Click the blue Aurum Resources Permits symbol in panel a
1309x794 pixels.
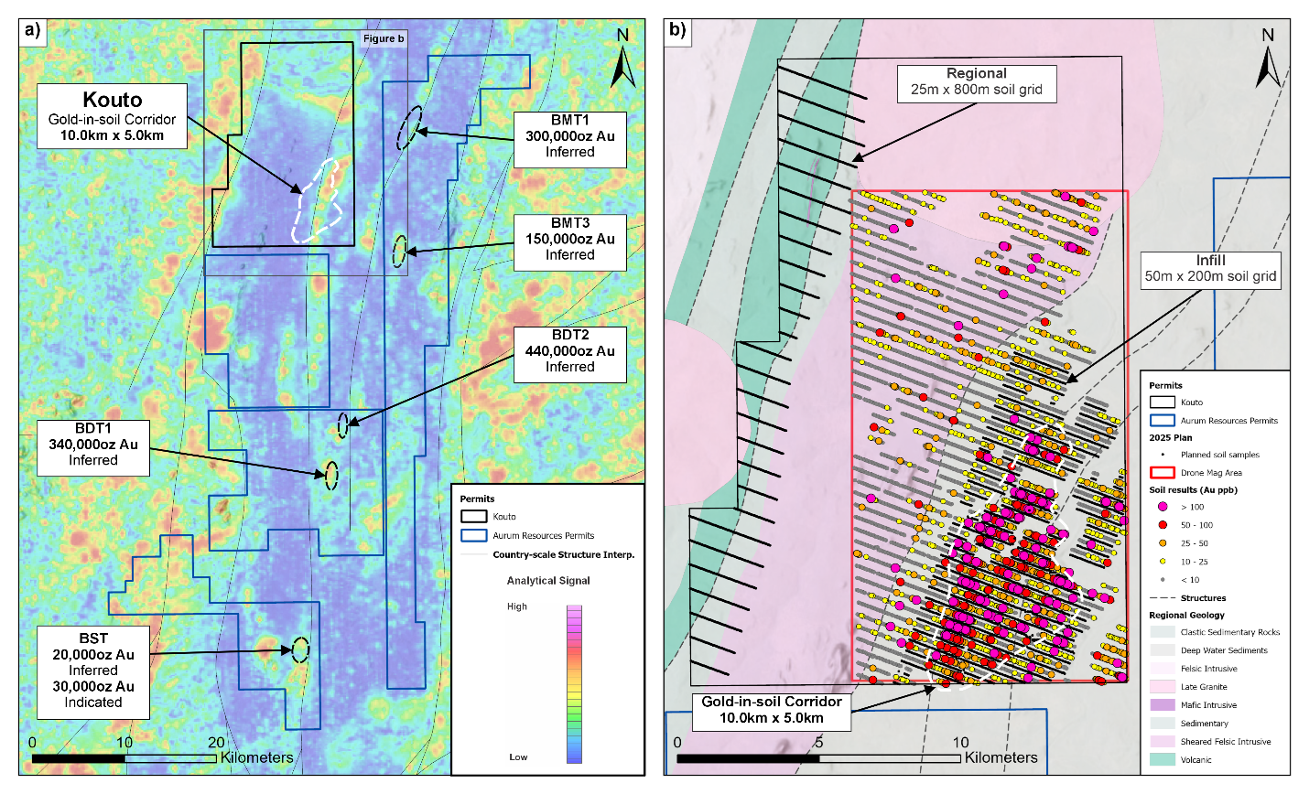click(474, 535)
